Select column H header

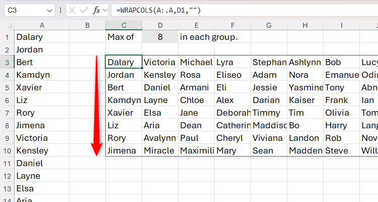point(305,25)
